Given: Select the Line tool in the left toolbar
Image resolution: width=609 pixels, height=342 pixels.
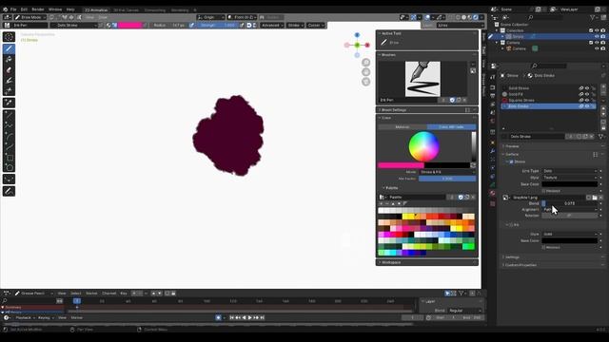Looking at the screenshot, I should [x=9, y=116].
